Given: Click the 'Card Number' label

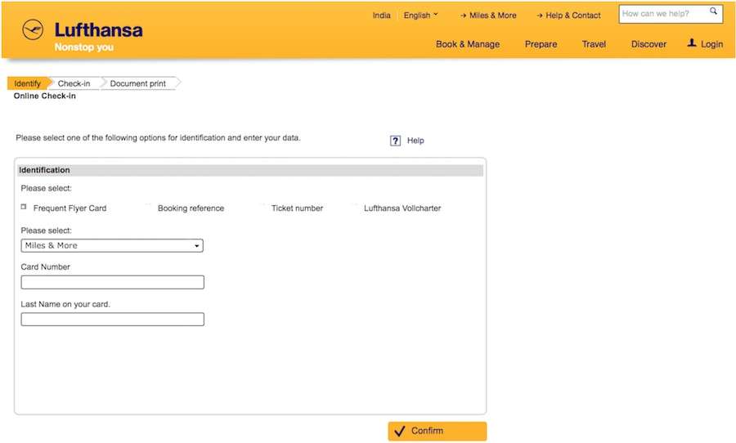Looking at the screenshot, I should click(45, 266).
